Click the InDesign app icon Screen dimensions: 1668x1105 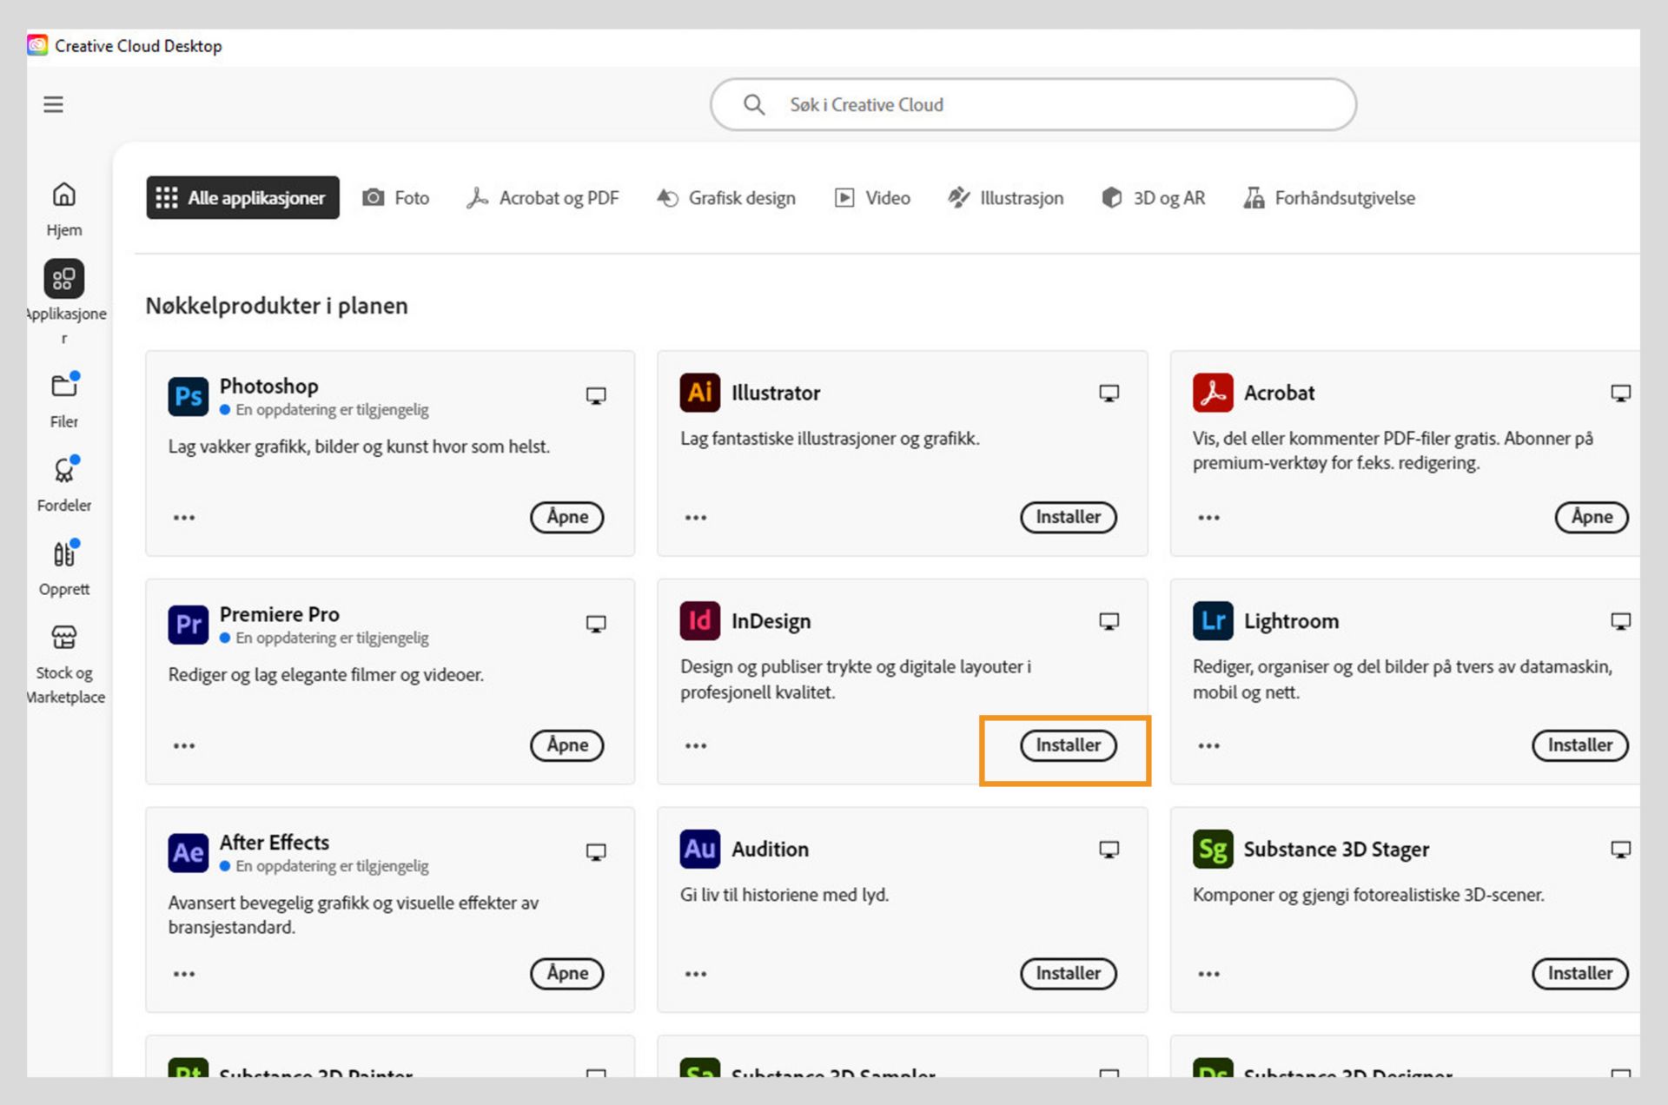699,621
